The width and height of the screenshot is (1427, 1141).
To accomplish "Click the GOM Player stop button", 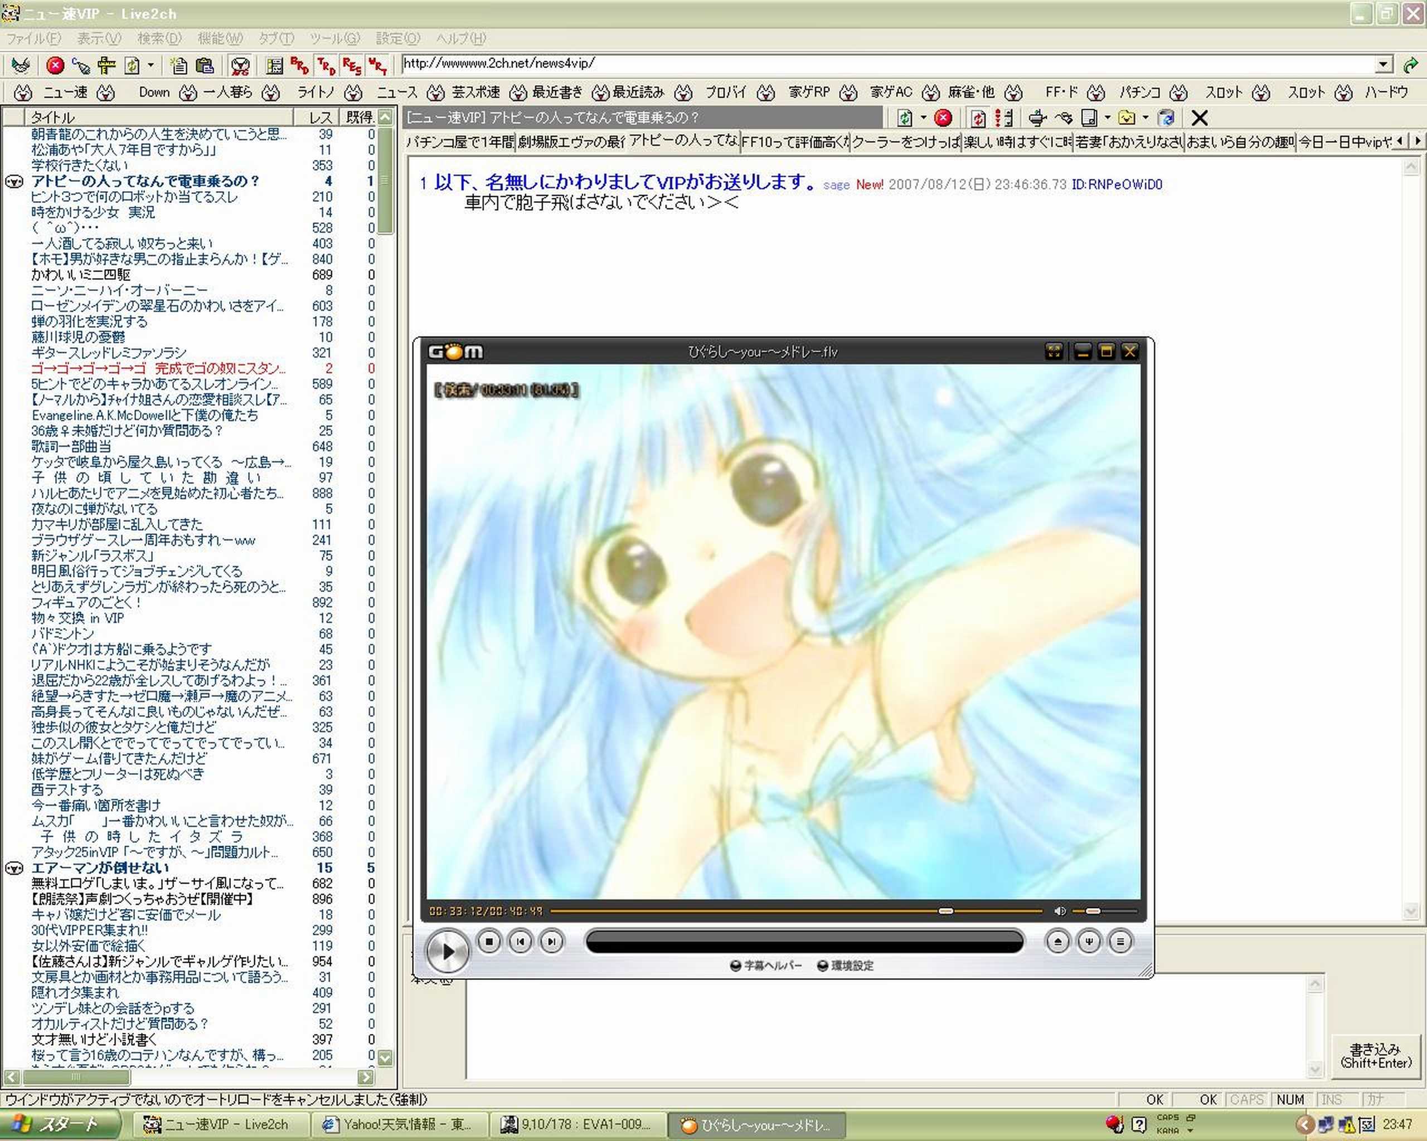I will click(x=489, y=941).
